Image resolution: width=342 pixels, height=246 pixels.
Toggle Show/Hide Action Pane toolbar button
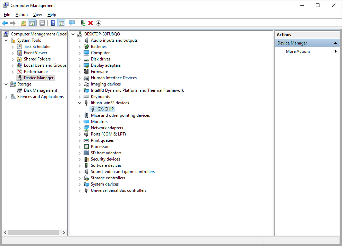(x=61, y=23)
